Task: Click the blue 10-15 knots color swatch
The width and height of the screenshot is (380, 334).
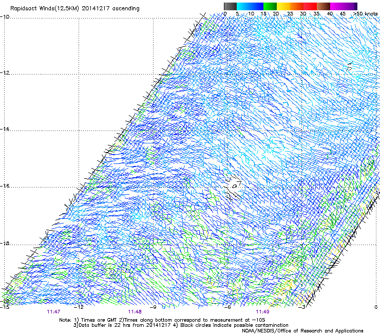Action: (x=257, y=6)
